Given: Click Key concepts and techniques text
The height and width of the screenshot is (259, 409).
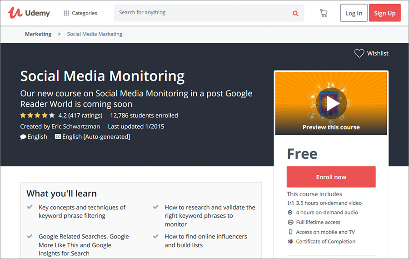Looking at the screenshot, I should click(82, 212).
